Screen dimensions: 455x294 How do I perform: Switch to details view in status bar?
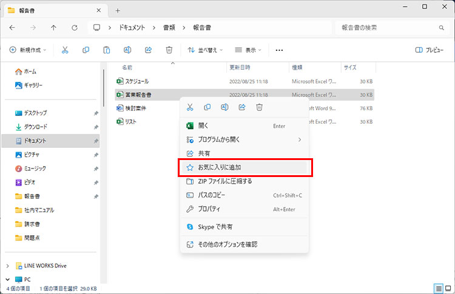438,288
